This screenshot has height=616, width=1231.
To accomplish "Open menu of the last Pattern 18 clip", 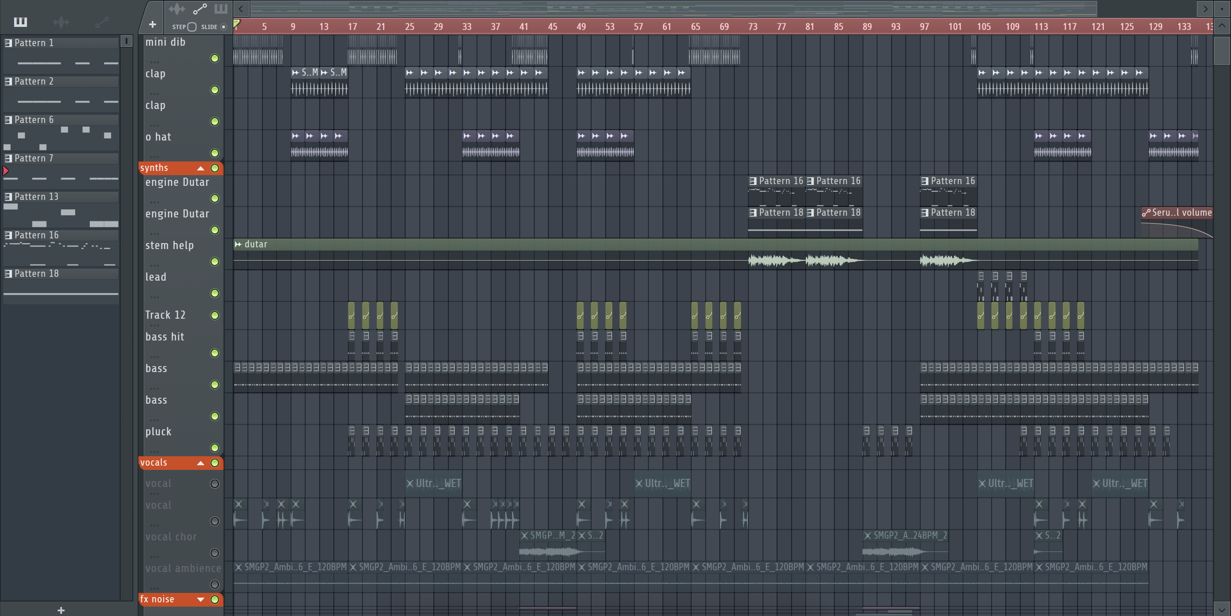I will click(925, 212).
